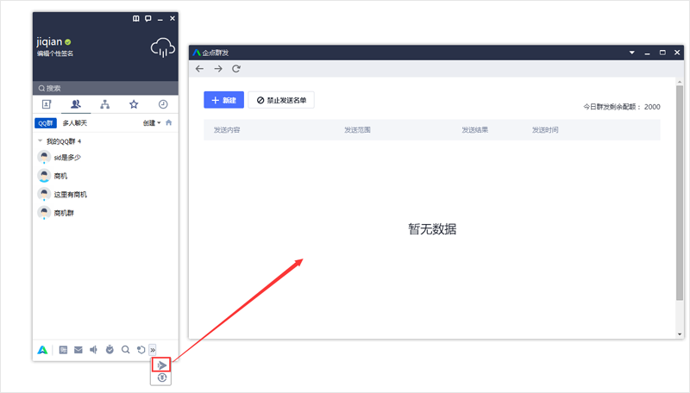
Task: Open the 创建 dropdown
Action: click(x=152, y=123)
